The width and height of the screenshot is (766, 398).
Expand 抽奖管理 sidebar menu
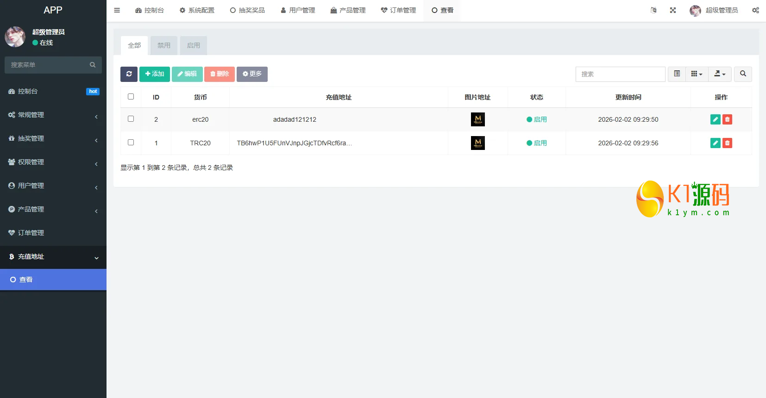[x=53, y=138]
